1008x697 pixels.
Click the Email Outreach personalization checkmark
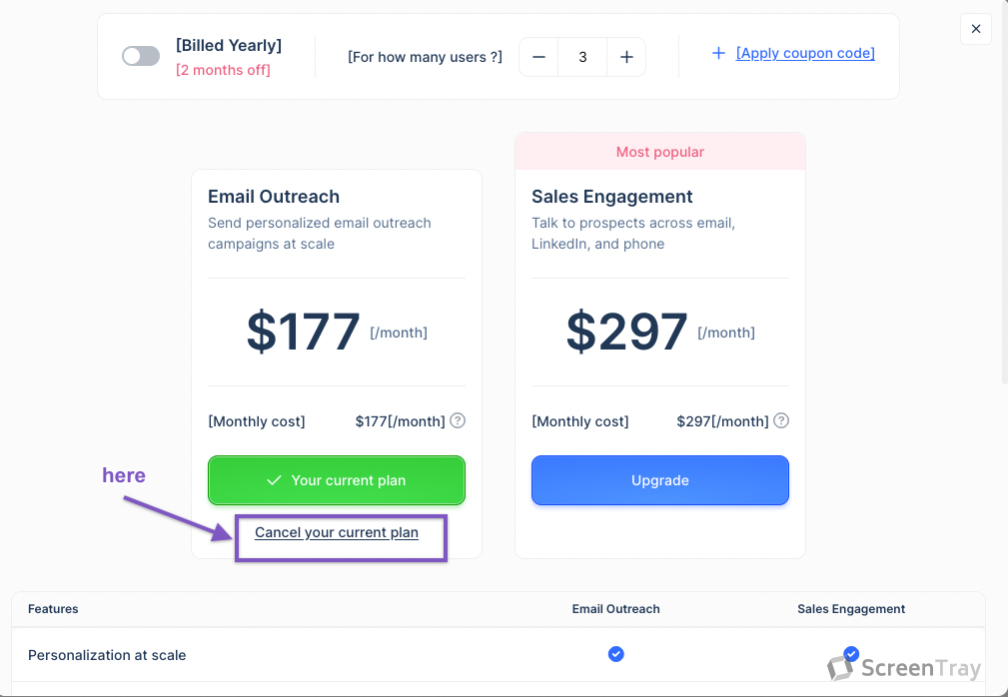coord(616,654)
